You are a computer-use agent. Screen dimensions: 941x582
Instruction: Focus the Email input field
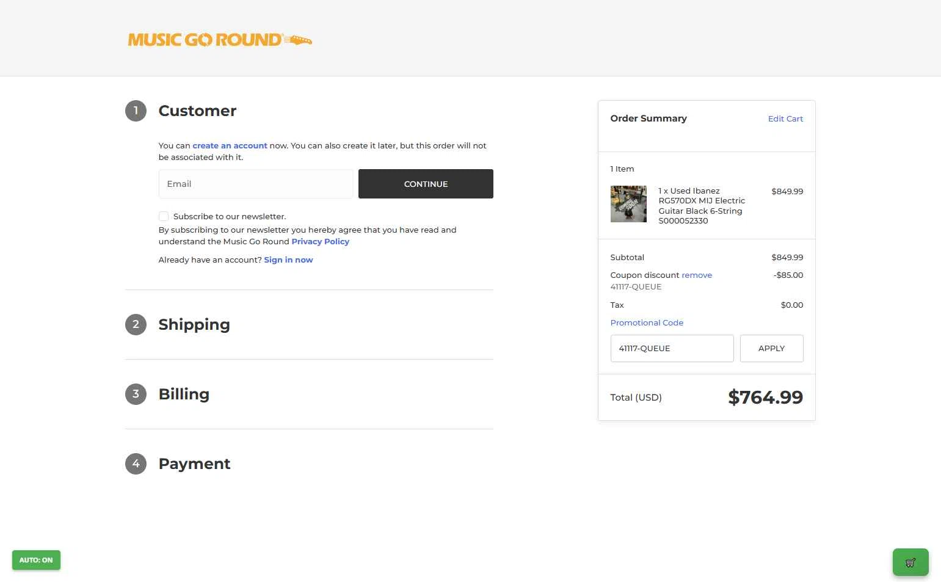(256, 184)
